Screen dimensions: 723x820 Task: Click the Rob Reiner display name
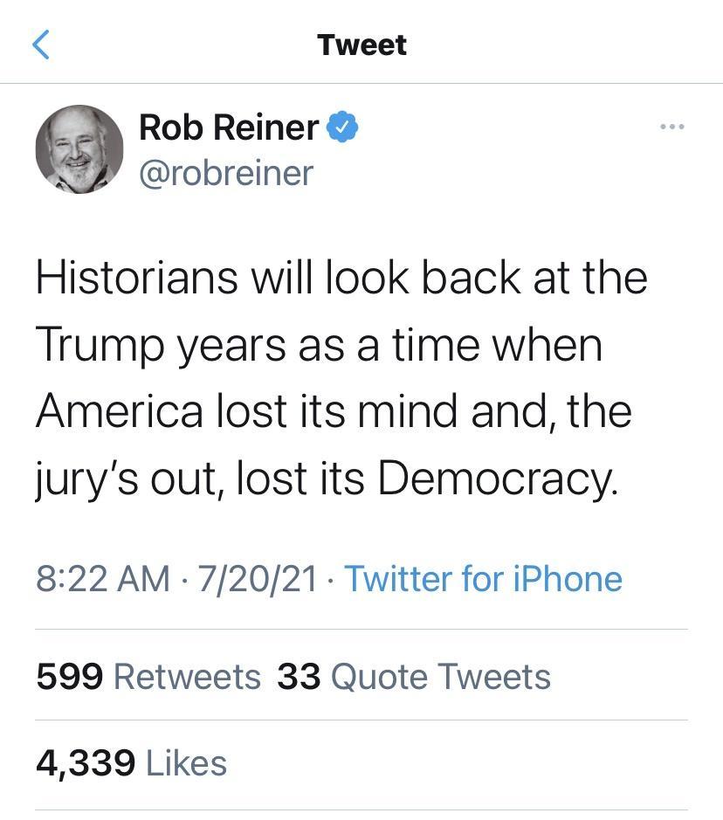click(x=228, y=127)
